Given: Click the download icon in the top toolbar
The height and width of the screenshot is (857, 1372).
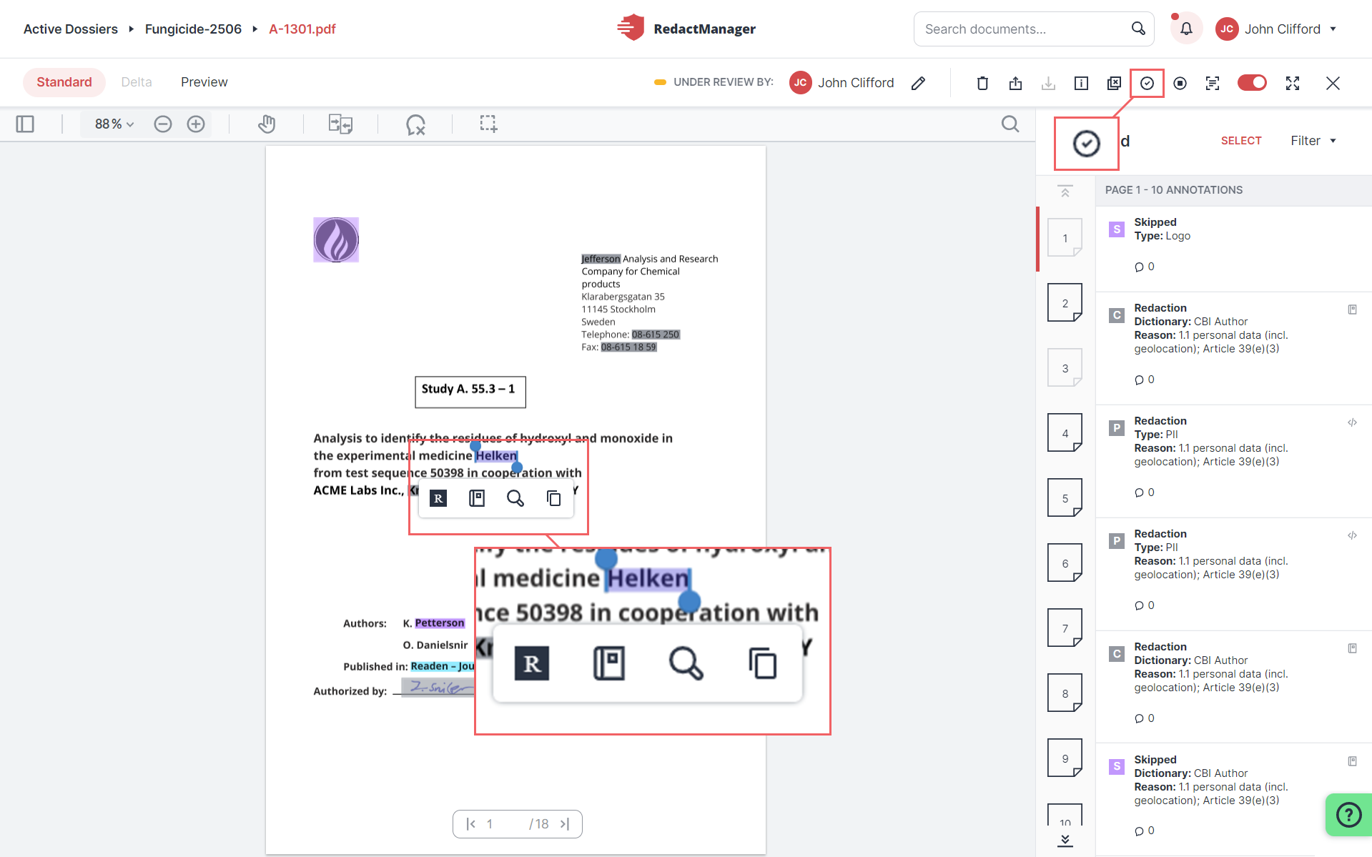Looking at the screenshot, I should tap(1048, 83).
